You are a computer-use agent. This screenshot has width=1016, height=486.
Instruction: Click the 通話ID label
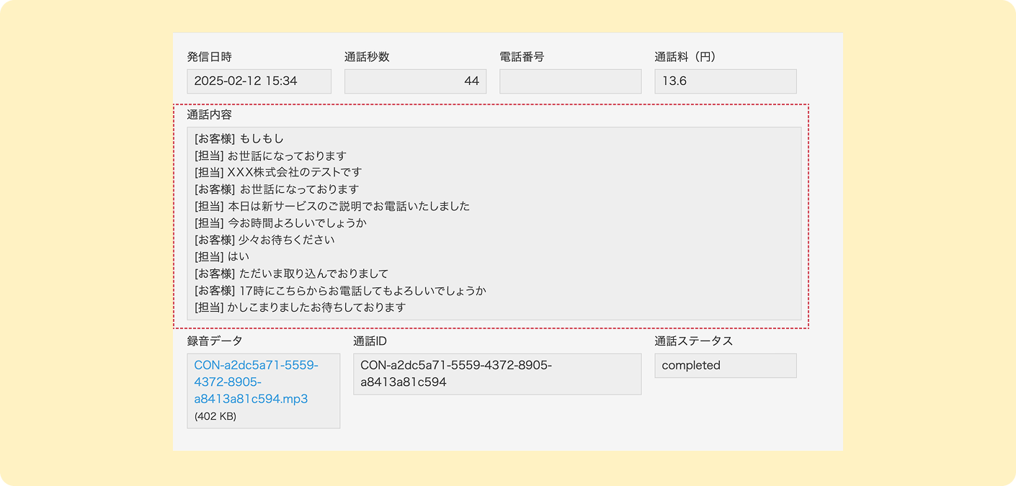click(x=370, y=341)
